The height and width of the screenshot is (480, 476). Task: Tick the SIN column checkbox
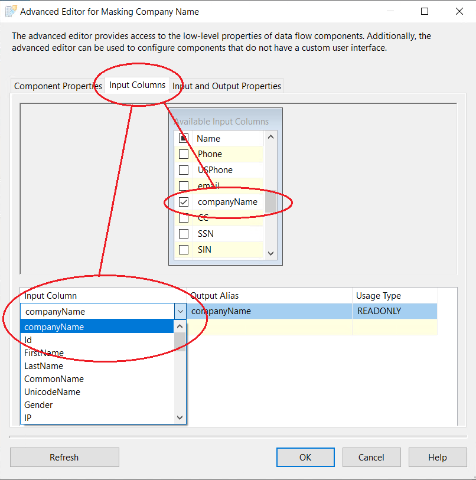coord(184,250)
